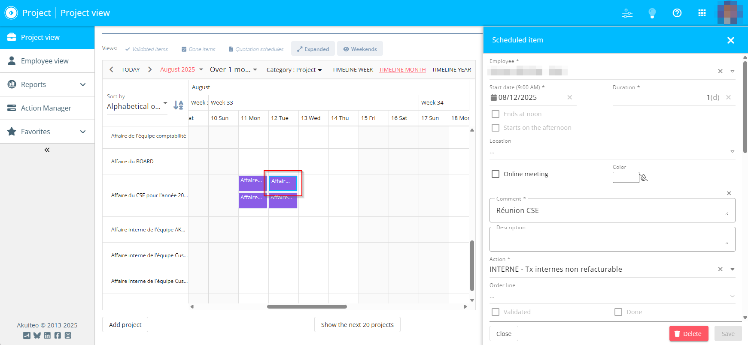This screenshot has width=748, height=345.
Task: Open Employee view in sidebar
Action: [x=45, y=61]
